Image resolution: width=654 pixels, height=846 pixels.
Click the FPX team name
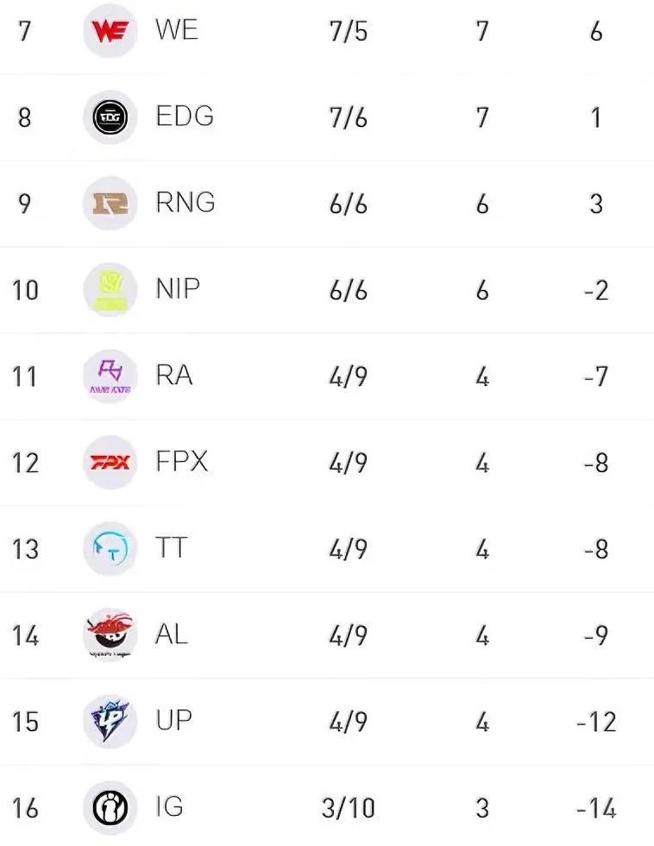click(x=182, y=461)
